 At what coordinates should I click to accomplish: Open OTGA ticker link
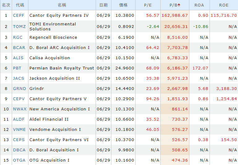[19, 160]
